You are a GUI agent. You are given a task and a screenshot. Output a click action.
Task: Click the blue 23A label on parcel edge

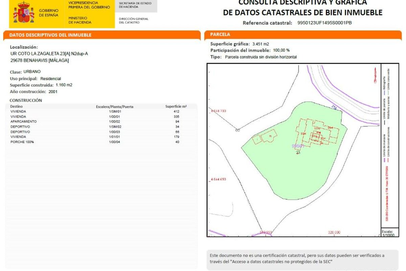334,107
